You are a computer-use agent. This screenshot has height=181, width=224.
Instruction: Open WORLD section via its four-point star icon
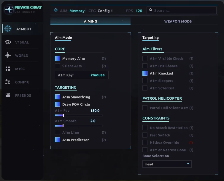point(8,55)
